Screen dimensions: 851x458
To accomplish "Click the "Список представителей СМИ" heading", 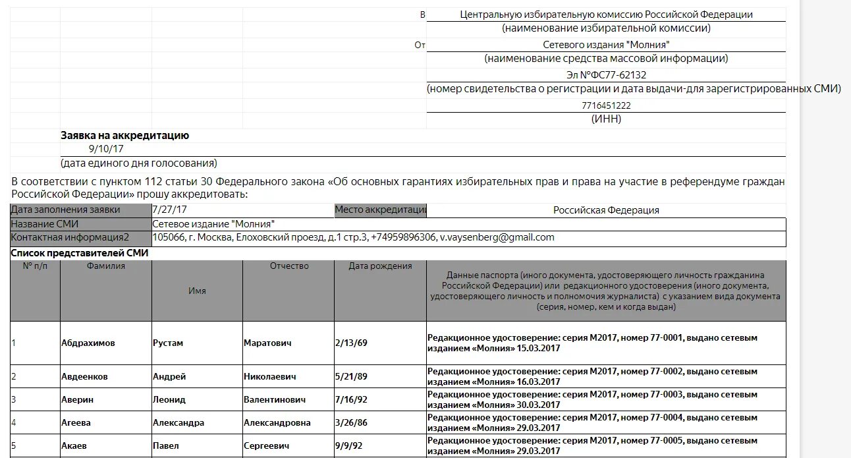I will click(80, 252).
